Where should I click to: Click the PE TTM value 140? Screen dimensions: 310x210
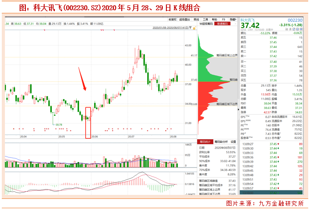click(268, 125)
